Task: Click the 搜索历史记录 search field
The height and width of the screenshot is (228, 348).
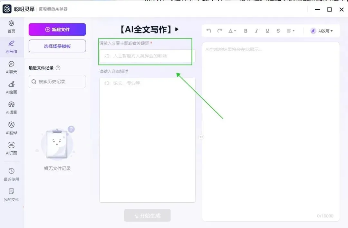Action: [57, 82]
